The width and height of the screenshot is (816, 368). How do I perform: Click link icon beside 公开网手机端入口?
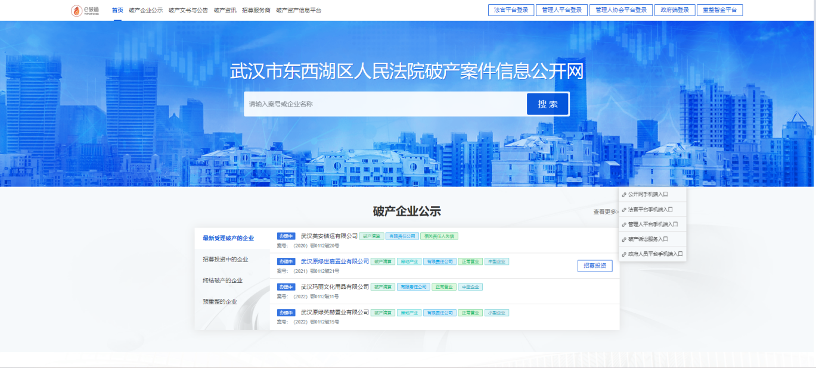(x=624, y=194)
